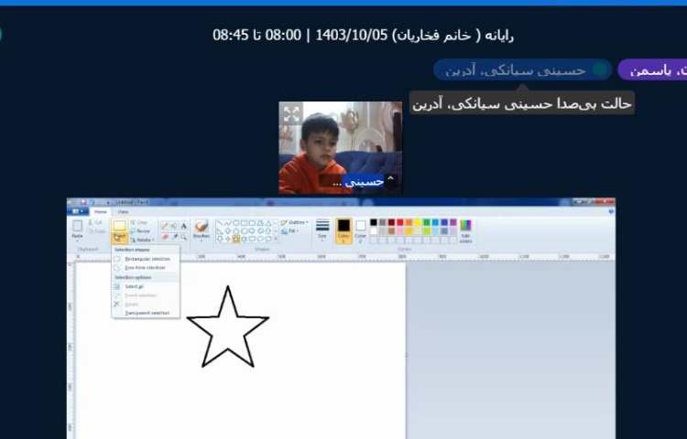
Task: Open the shape Fill dropdown
Action: [289, 231]
